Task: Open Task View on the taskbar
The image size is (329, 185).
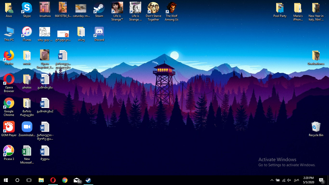Action: (x=29, y=180)
